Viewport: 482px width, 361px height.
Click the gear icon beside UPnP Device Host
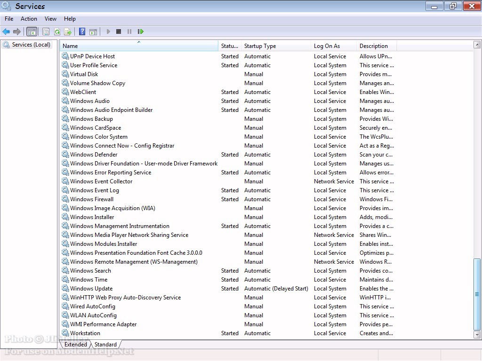pyautogui.click(x=65, y=56)
